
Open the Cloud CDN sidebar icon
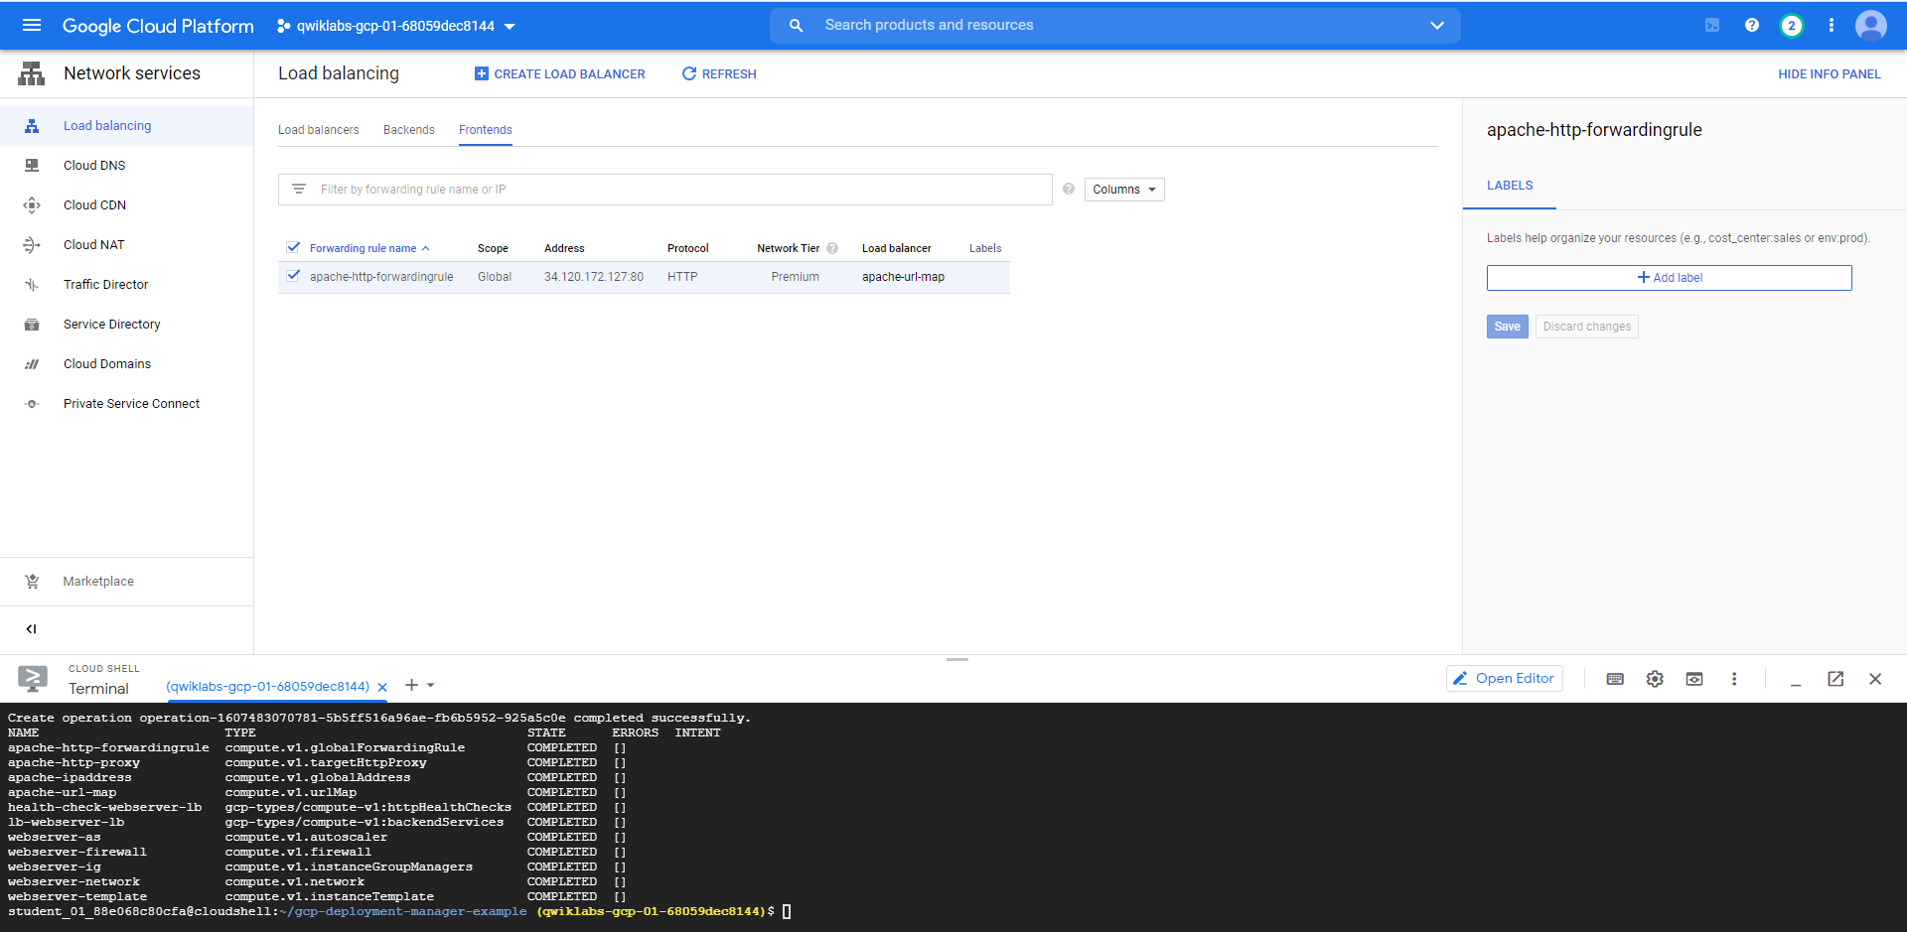point(32,205)
